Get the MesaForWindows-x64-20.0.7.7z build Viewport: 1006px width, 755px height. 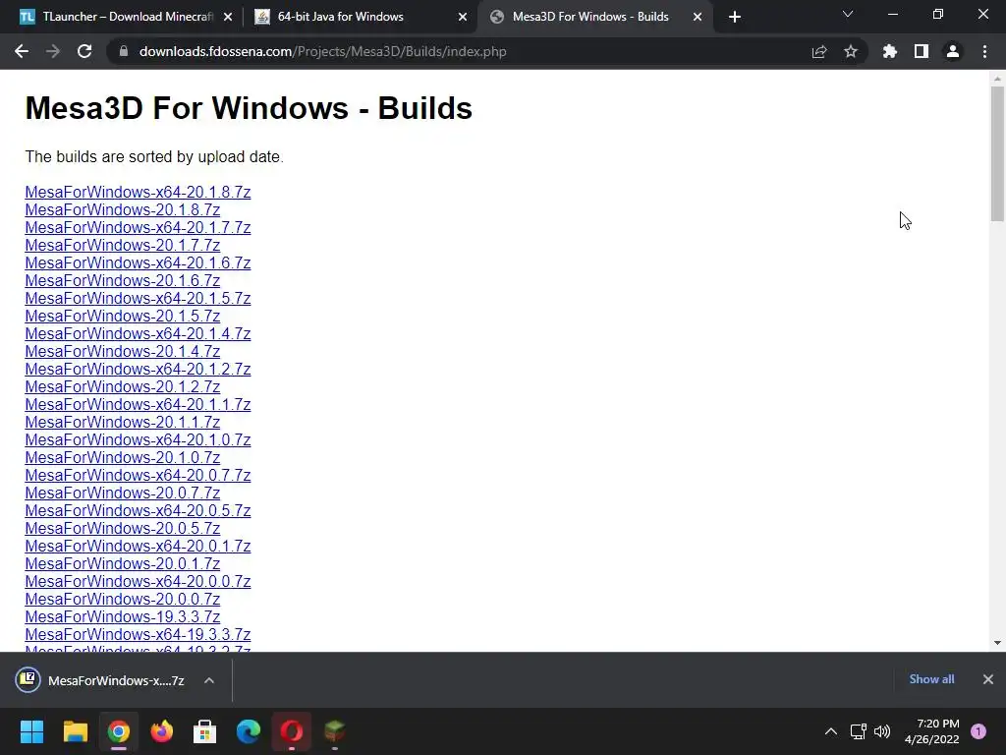138,475
